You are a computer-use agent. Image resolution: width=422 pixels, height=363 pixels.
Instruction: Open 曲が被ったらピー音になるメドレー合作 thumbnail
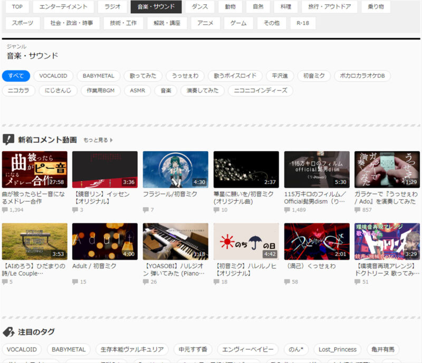click(x=35, y=170)
